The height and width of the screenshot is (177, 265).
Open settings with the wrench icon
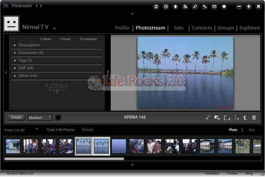click(x=205, y=6)
